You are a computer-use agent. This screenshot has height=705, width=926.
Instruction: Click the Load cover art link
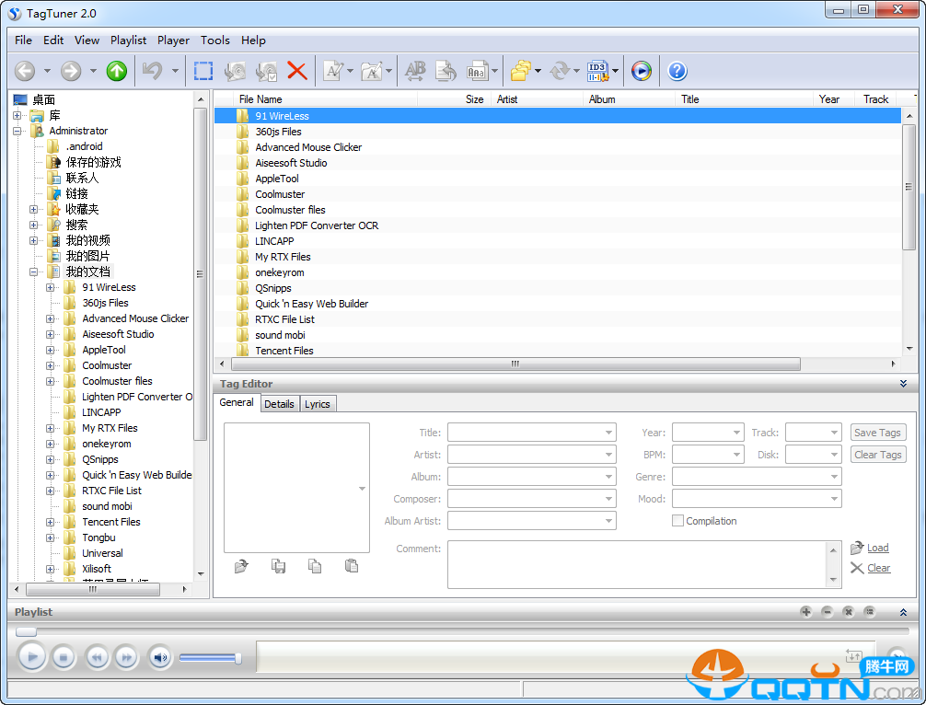coord(877,548)
